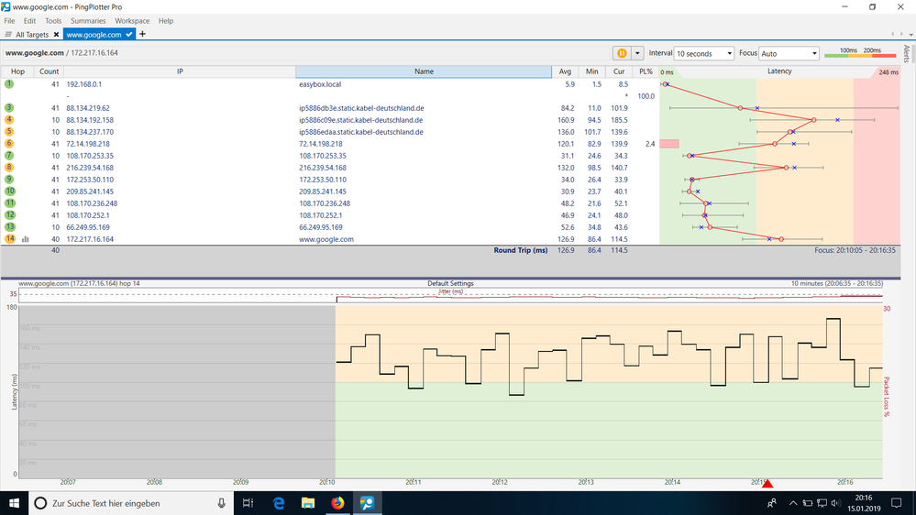Screen dimensions: 916x515
Task: Select hop 11 green circle icon
Action: (x=9, y=203)
